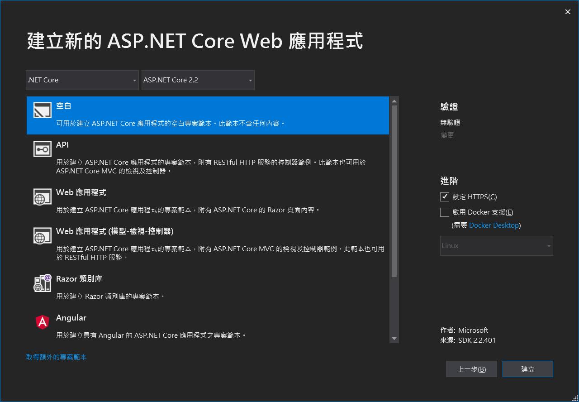Click the 作者: Microsoft text
This screenshot has width=579, height=402.
coord(464,330)
